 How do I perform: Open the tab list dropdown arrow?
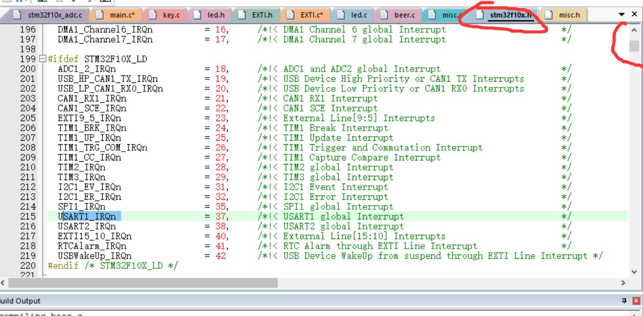pyautogui.click(x=622, y=15)
